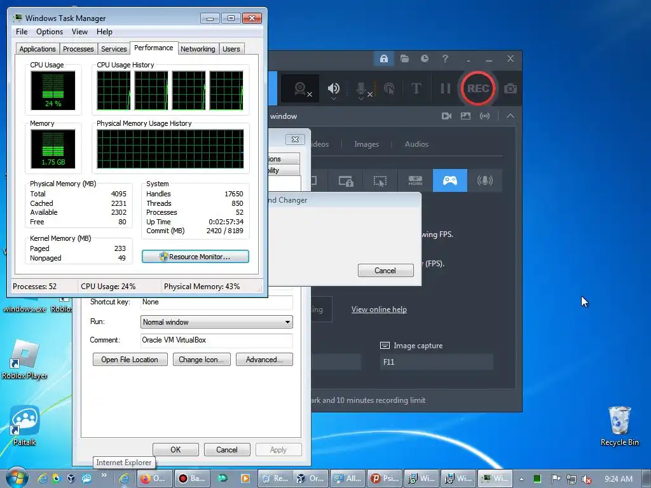Open the Windows Start menu orb
Screen dimensions: 651x488
click(17, 478)
